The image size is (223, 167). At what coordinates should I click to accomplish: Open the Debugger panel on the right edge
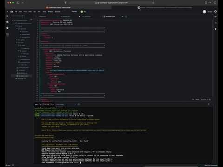(216, 29)
